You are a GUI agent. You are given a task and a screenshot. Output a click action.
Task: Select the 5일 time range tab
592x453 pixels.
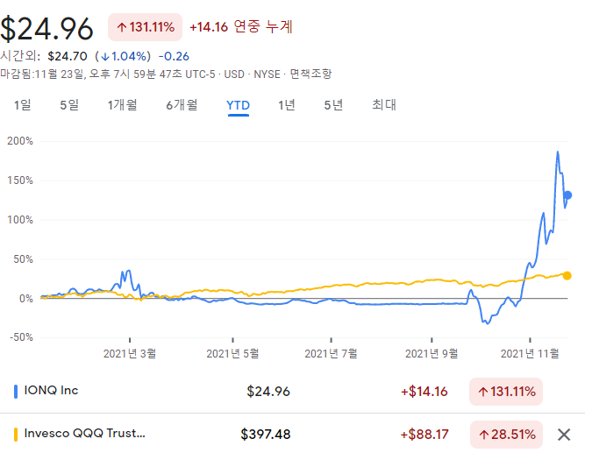(x=69, y=105)
